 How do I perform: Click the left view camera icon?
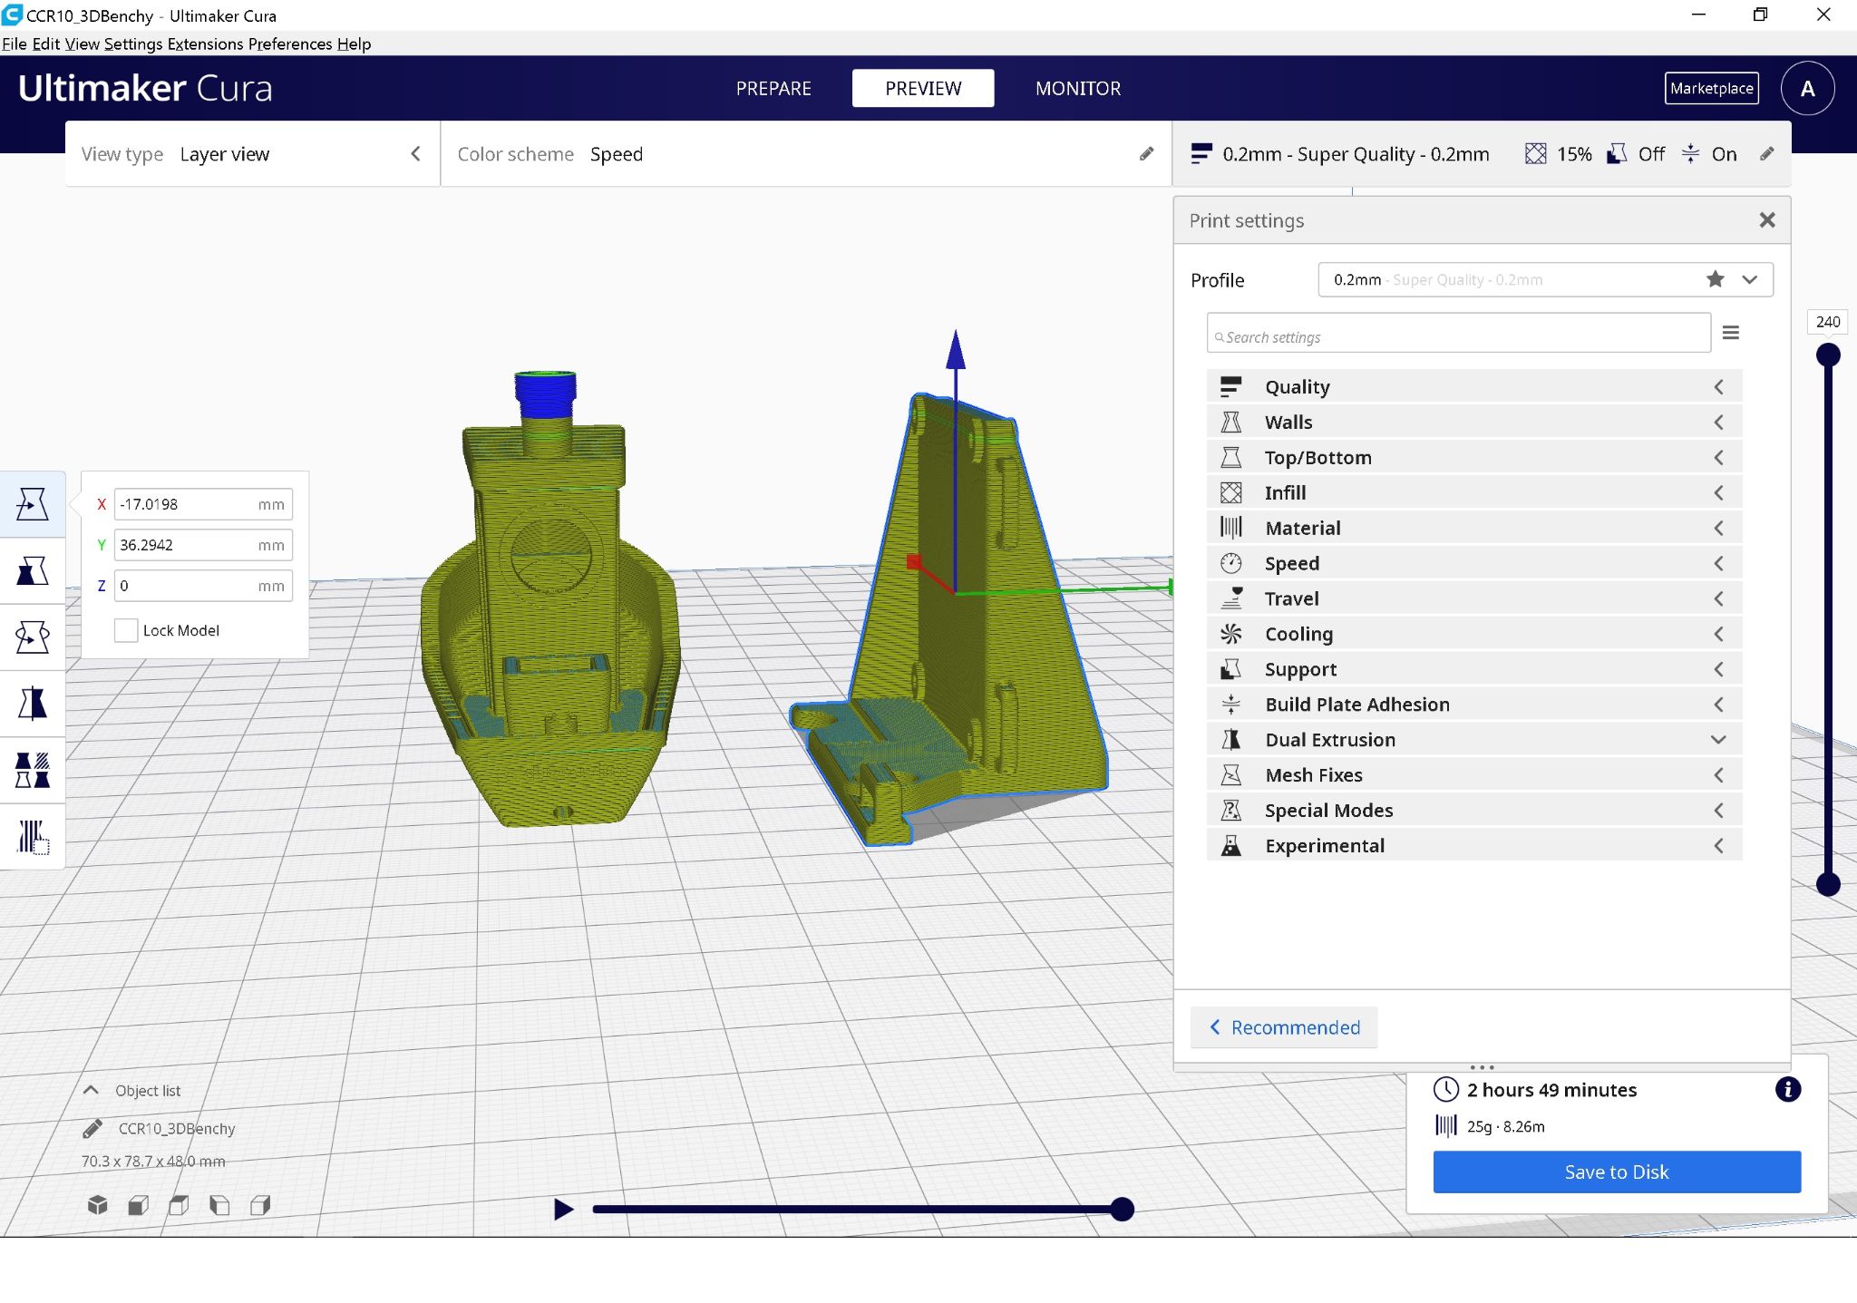click(219, 1205)
